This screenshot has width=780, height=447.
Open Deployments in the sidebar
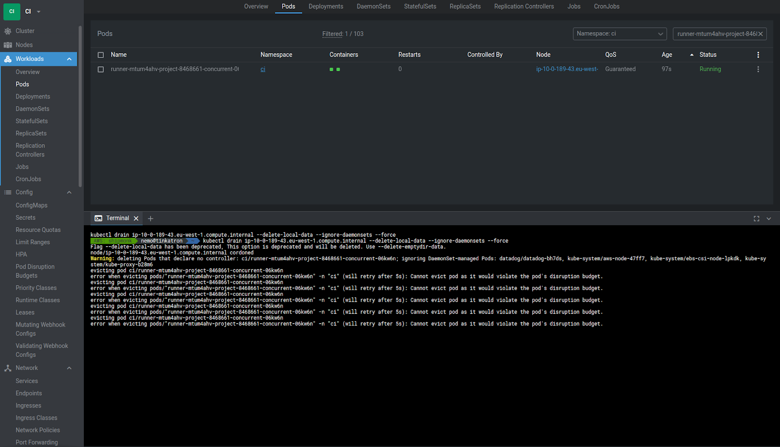click(33, 97)
